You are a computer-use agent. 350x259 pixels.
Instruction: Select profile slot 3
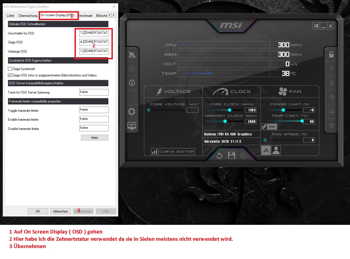click(x=332, y=97)
